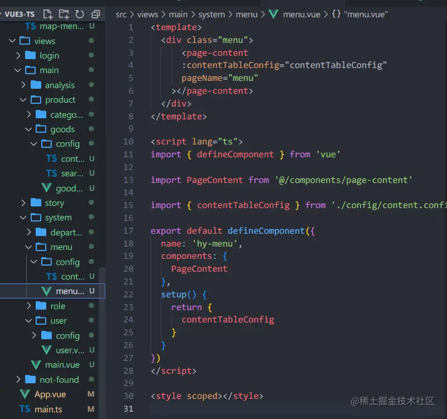Click the braces symbol icon in breadcrumb
This screenshot has height=419, width=447.
coord(336,14)
